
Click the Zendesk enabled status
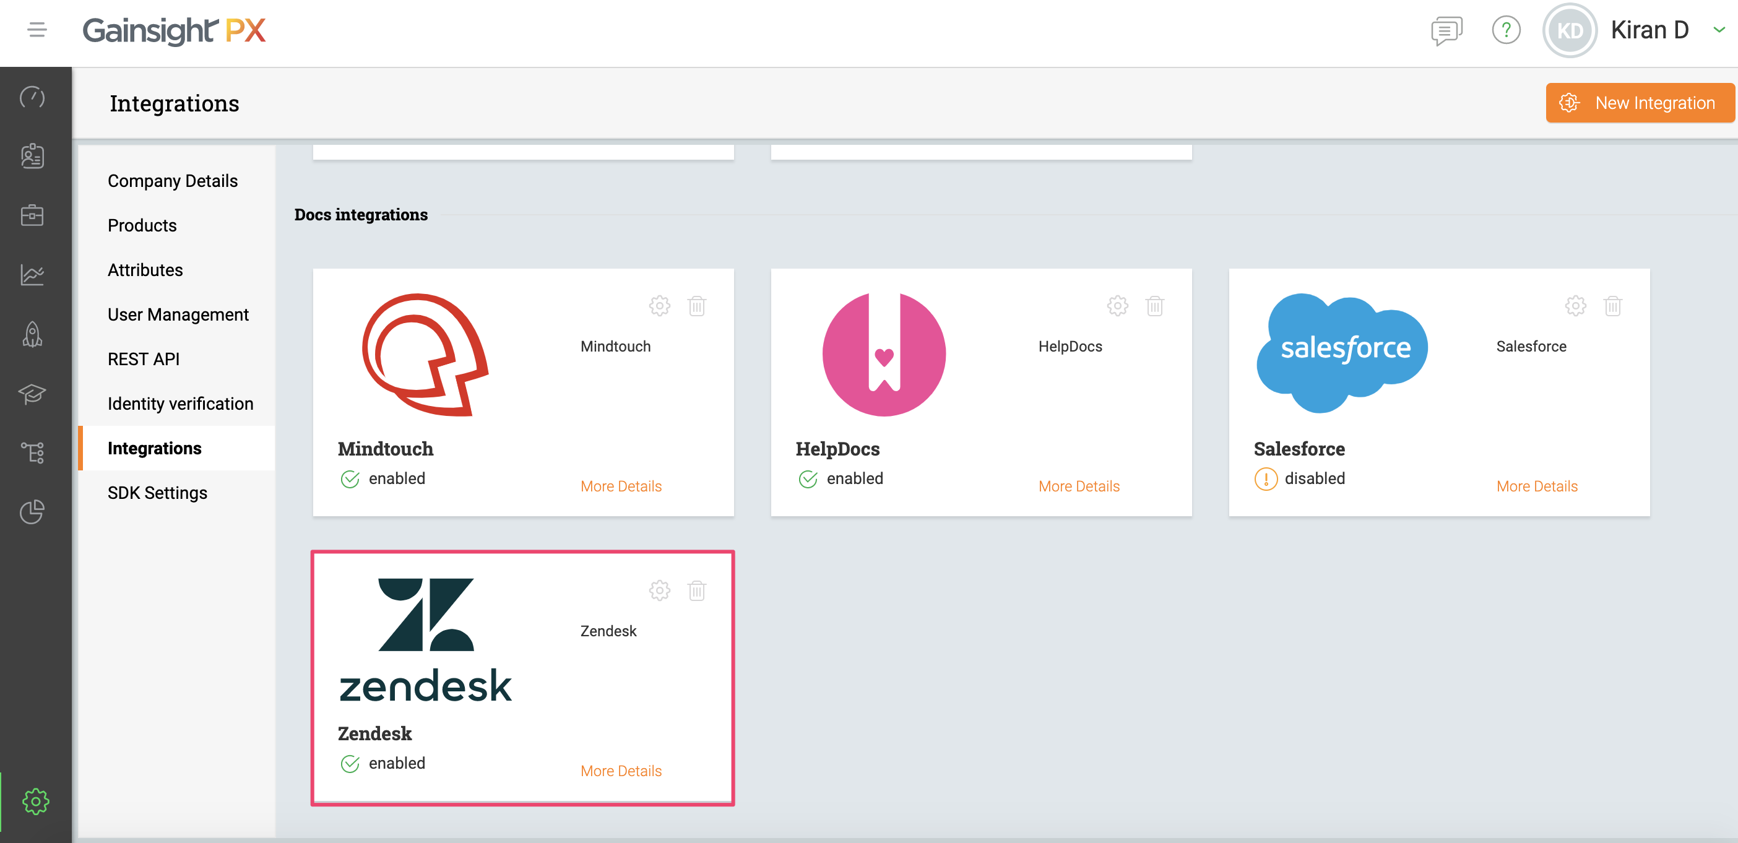(383, 763)
